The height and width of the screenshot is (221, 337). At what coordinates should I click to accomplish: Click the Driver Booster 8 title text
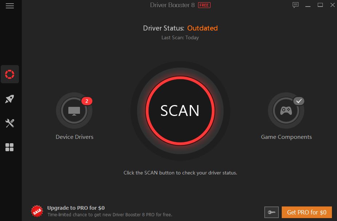(172, 5)
